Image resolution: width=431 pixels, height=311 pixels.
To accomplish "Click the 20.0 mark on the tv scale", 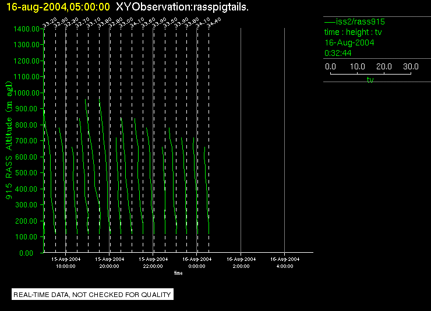I will point(384,66).
